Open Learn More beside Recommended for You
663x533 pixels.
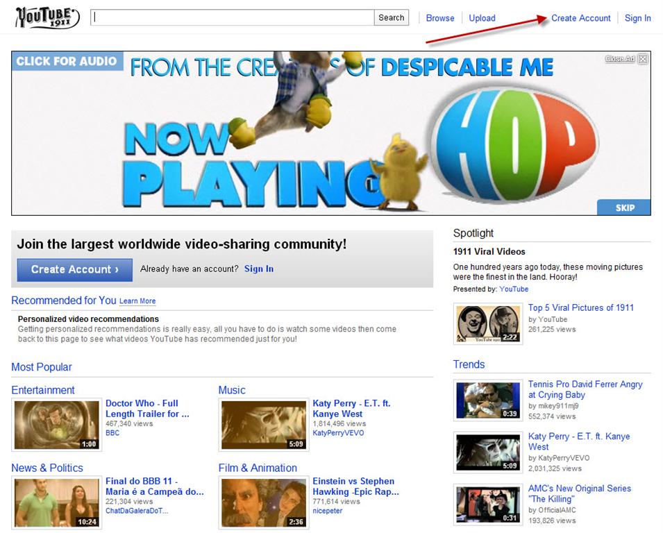(x=137, y=301)
